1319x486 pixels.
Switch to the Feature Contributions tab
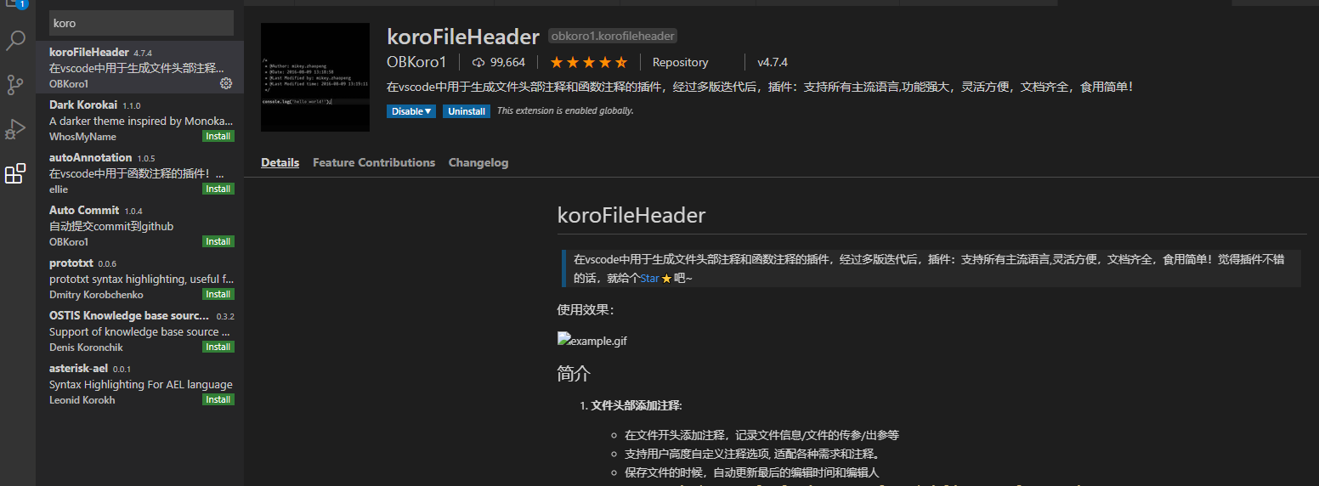[374, 162]
